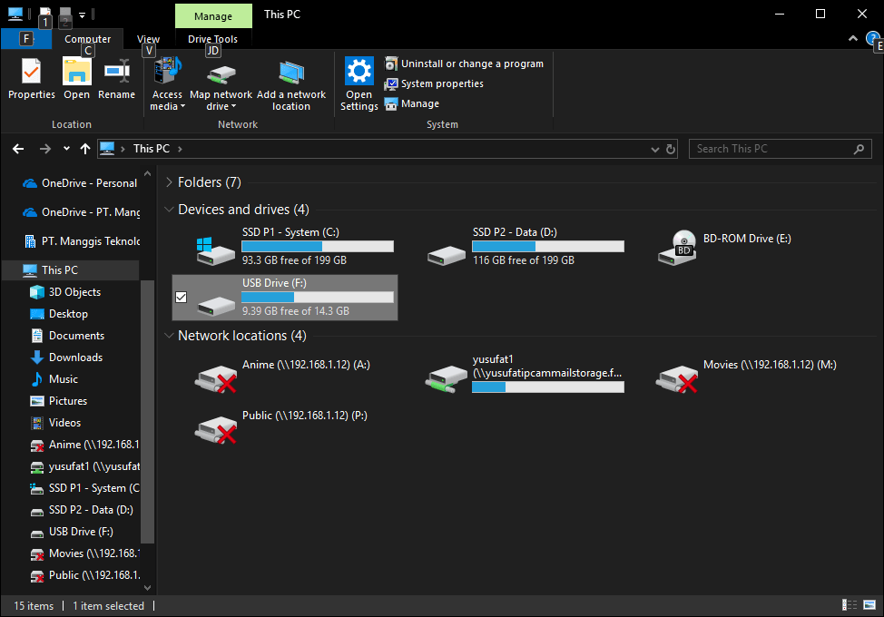The height and width of the screenshot is (617, 884).
Task: Switch to large icons view in status bar
Action: [x=869, y=605]
